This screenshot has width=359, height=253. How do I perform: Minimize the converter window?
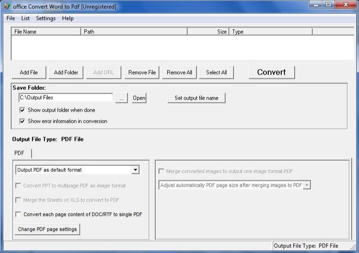316,5
